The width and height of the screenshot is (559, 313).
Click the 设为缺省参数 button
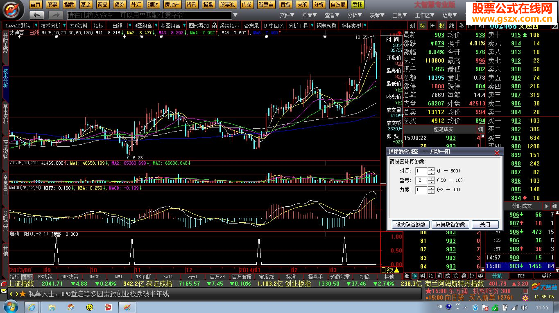click(x=411, y=224)
